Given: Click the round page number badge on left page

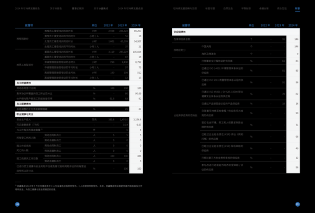Looking at the screenshot, I should pos(17,204).
